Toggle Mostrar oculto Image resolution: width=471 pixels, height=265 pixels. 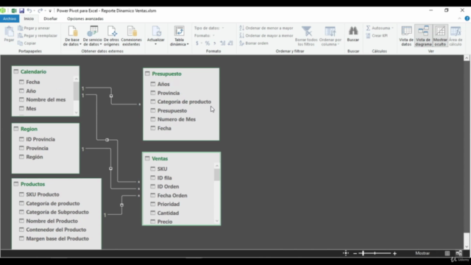[x=440, y=36]
